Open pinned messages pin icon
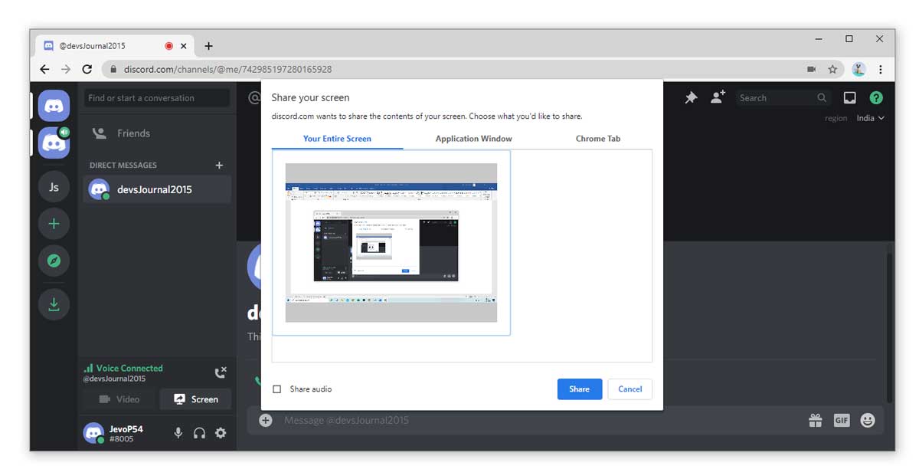Screen dimensions: 919x469 click(691, 98)
